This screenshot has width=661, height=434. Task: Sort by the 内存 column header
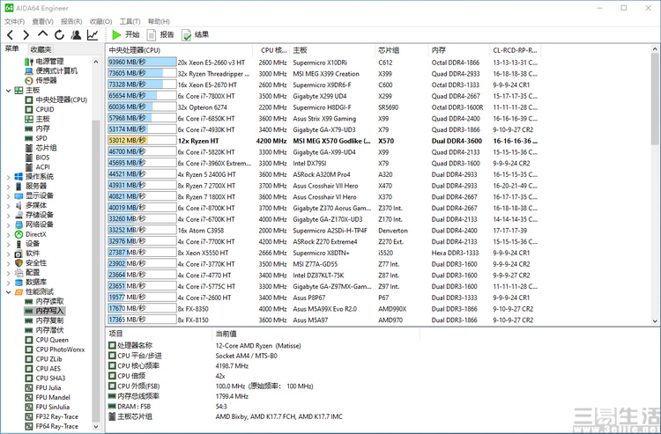(458, 50)
